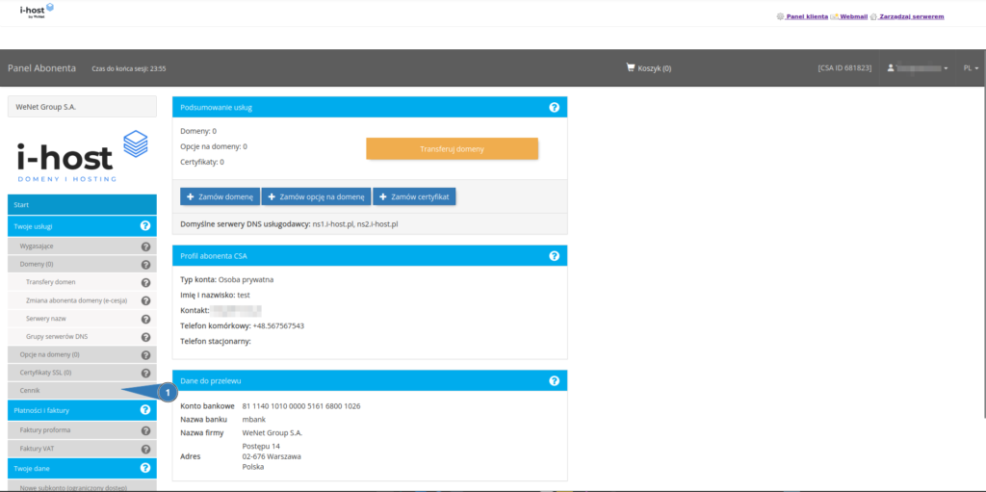This screenshot has height=492, width=986.
Task: Click the Zamów certyfikat button
Action: [414, 196]
